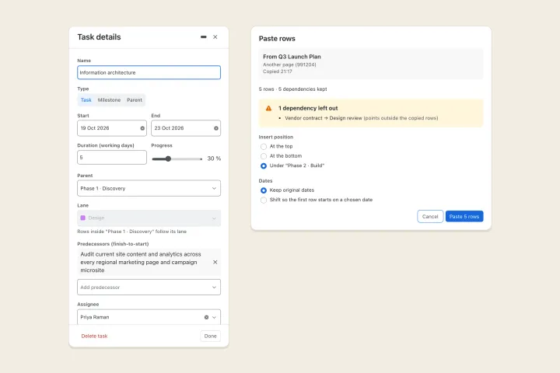This screenshot has height=373, width=560.
Task: Click the Start date input
Action: coord(112,128)
